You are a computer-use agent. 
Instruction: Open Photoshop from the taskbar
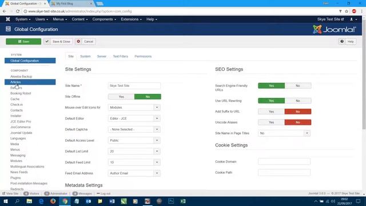tap(171, 201)
